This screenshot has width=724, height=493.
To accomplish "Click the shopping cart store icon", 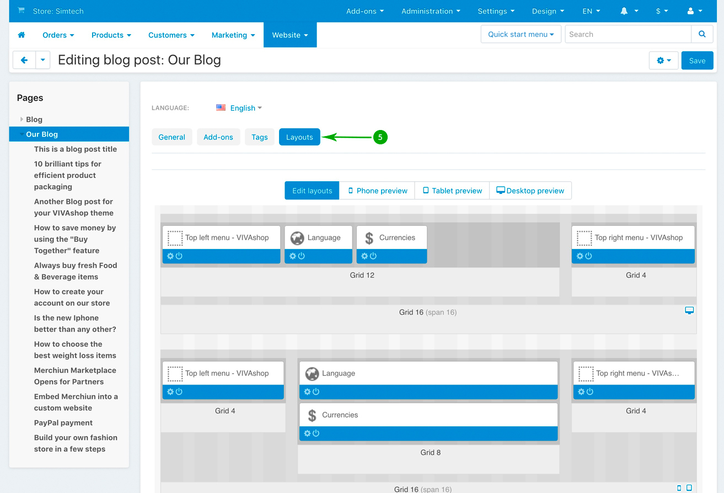I will (21, 11).
